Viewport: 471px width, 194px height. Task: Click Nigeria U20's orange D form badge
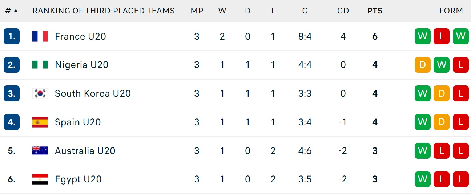click(422, 65)
